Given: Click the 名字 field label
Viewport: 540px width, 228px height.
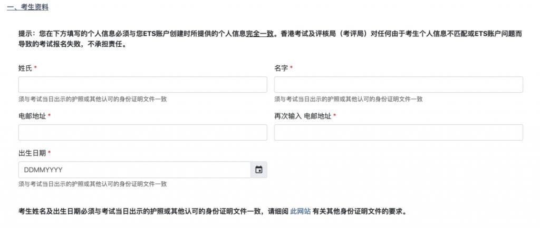Looking at the screenshot, I should [x=281, y=68].
